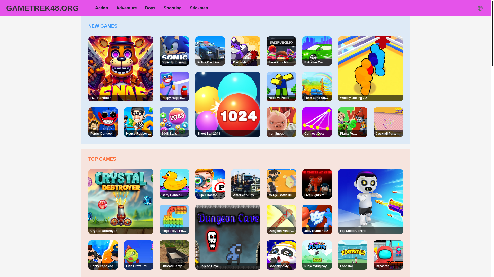Open Crystal Destroyer game

point(121,202)
